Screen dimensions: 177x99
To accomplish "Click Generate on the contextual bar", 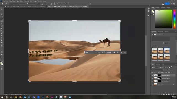I will click(x=108, y=52).
